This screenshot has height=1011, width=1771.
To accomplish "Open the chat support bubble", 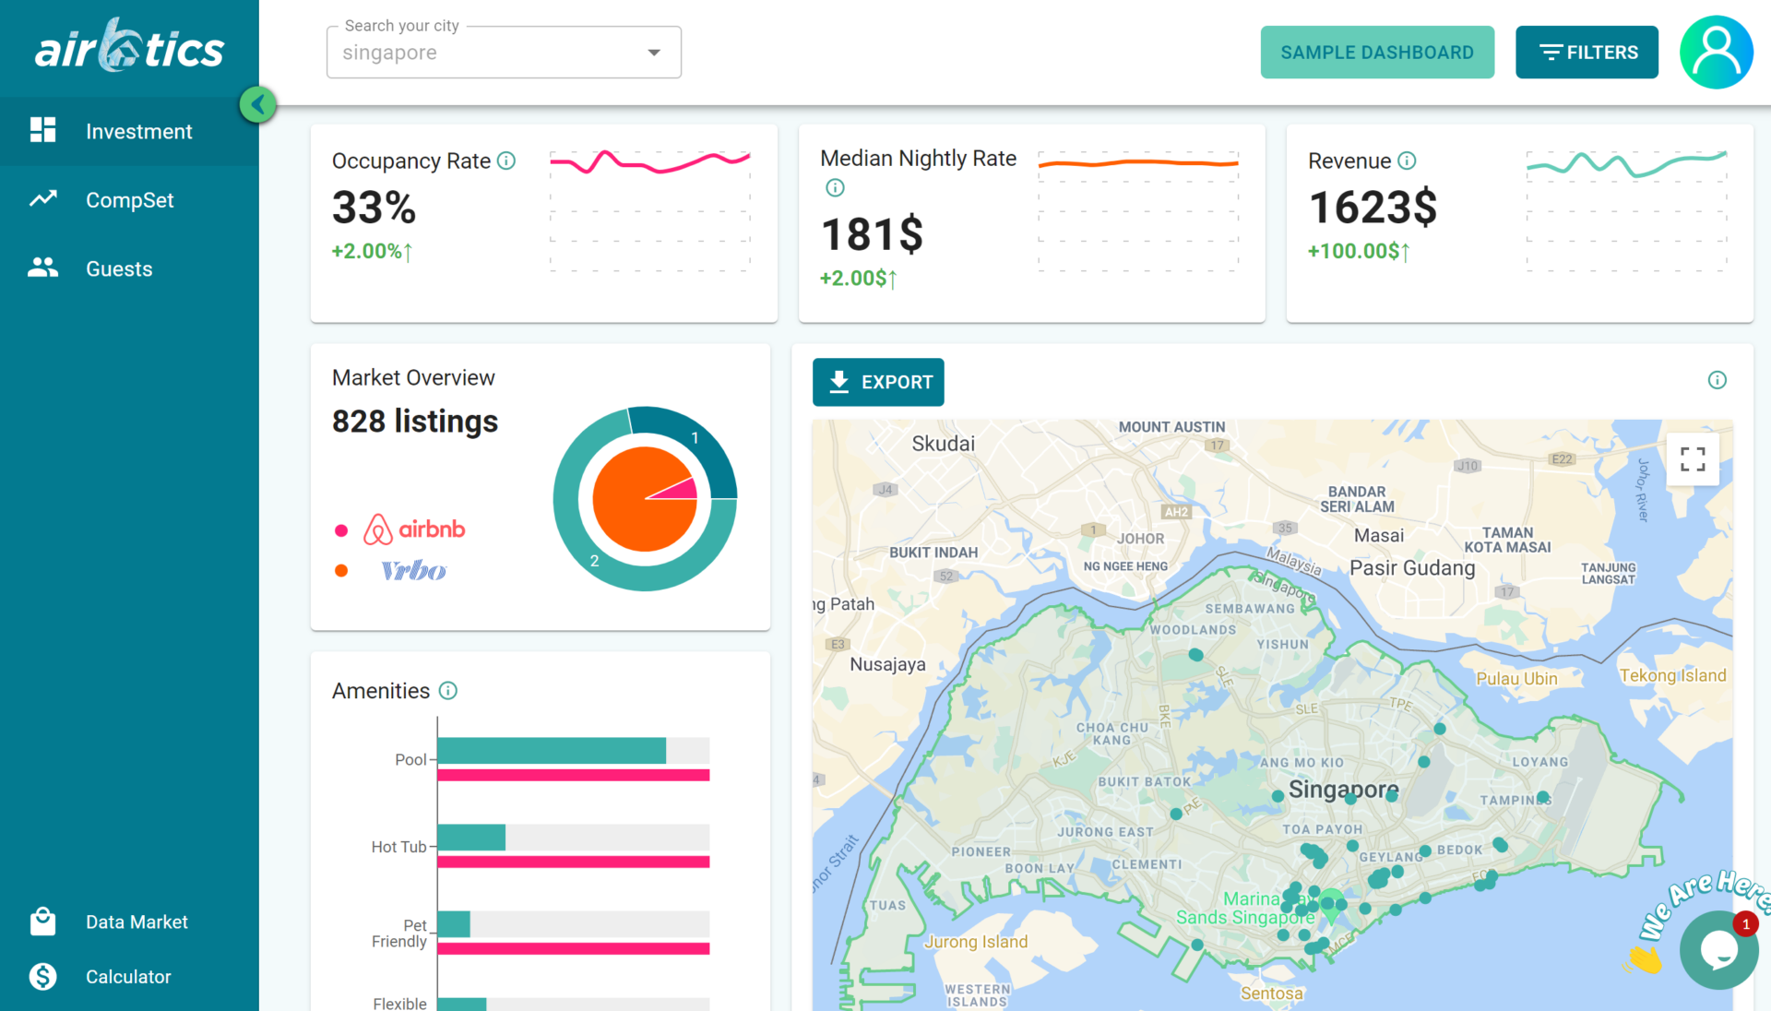I will point(1718,949).
